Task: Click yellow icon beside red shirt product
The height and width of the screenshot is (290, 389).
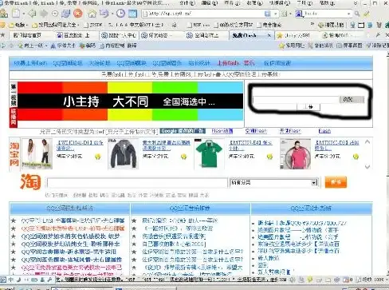Action: tap(356, 157)
